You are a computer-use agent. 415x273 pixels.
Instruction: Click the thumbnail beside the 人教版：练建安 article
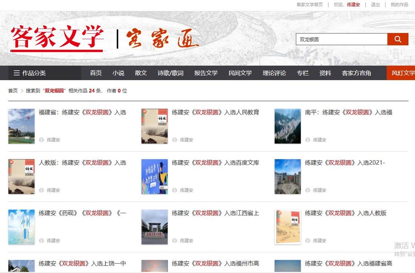[x=22, y=177]
